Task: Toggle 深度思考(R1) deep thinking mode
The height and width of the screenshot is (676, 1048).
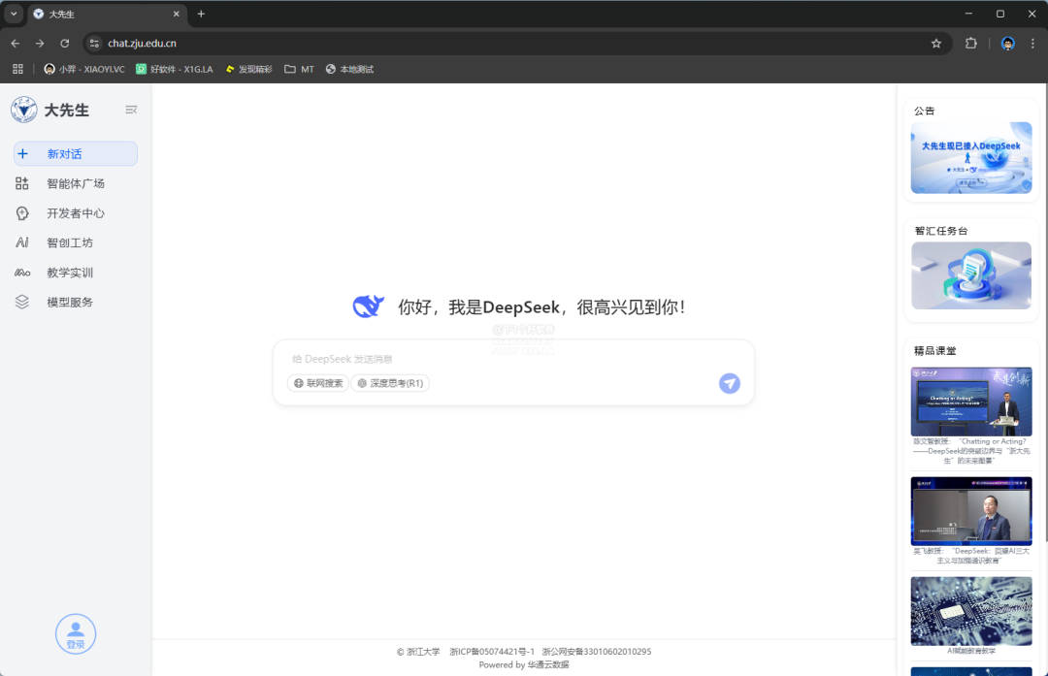Action: click(x=390, y=382)
